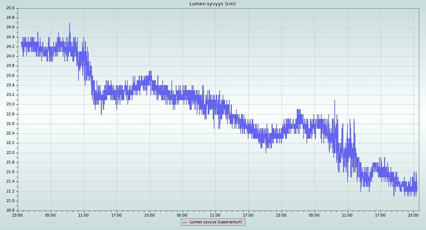
Task: Select the "Lumen syvyys (Laseranturi)" legend label
Action: [x=215, y=222]
